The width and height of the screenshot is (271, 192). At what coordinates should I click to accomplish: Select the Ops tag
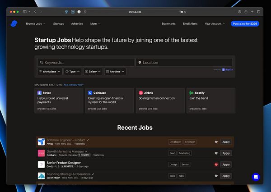[x=182, y=176]
